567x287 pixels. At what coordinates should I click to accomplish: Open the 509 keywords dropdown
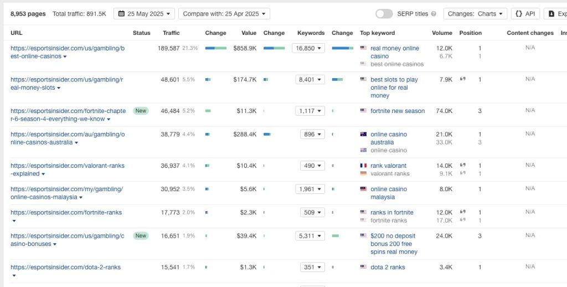coord(312,212)
